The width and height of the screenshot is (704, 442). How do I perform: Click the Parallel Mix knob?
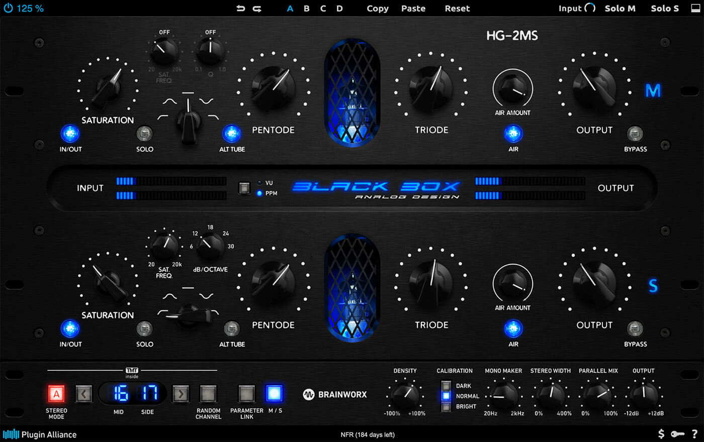598,395
